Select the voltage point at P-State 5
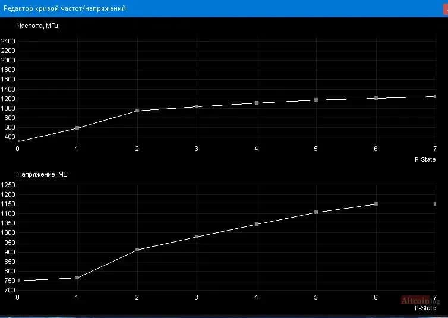448x318 pixels. point(316,212)
